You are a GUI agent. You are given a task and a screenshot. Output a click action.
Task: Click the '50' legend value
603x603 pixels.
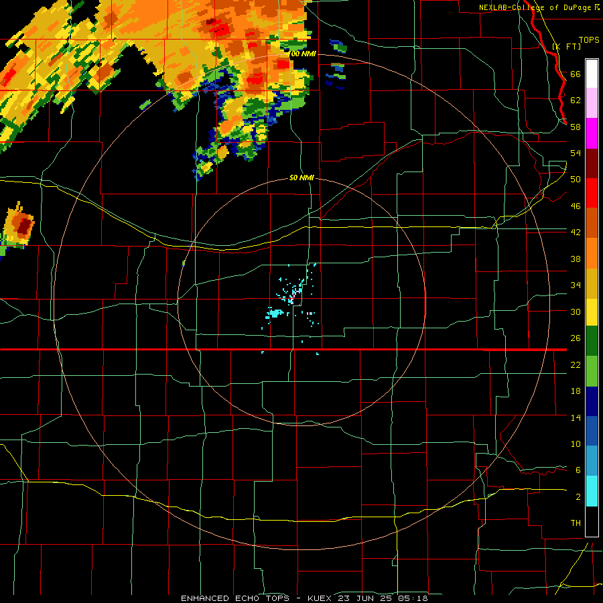coord(576,179)
